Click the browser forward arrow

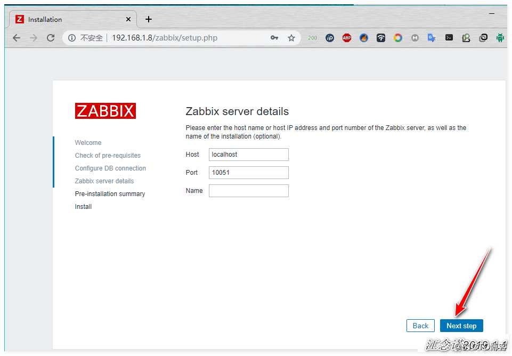pos(34,38)
